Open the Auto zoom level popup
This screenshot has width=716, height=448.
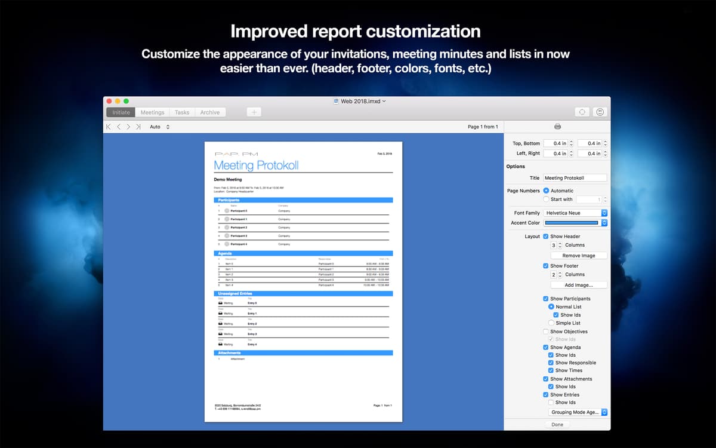coord(159,127)
